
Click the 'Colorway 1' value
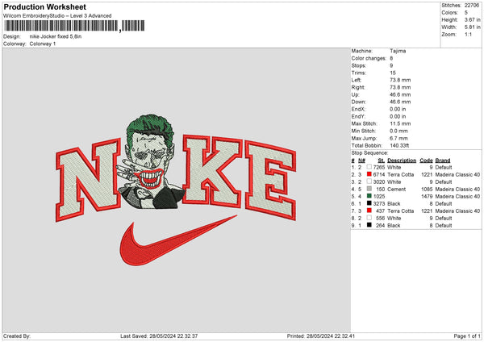click(x=43, y=44)
